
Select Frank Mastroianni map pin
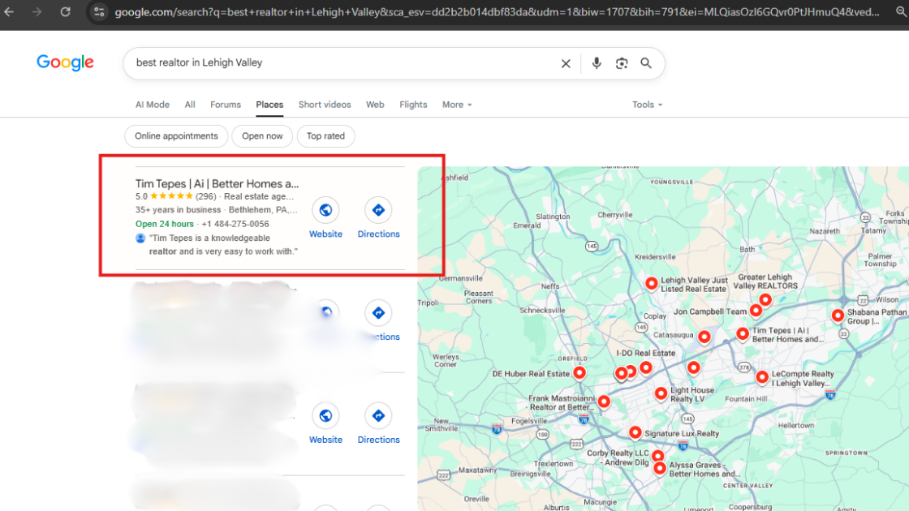(x=604, y=401)
